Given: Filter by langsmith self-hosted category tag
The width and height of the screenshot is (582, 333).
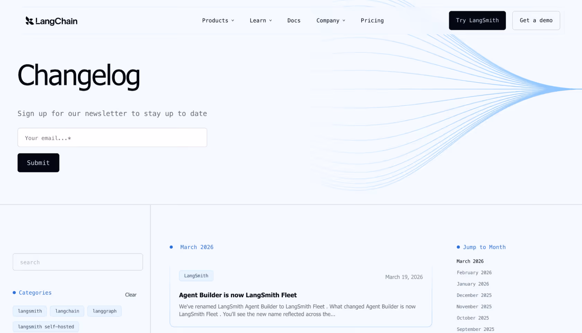Looking at the screenshot, I should pyautogui.click(x=46, y=327).
